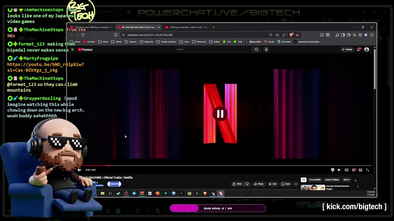Open MartyFrogpipe's youtu.be chat link
The height and width of the screenshot is (221, 394).
point(46,67)
